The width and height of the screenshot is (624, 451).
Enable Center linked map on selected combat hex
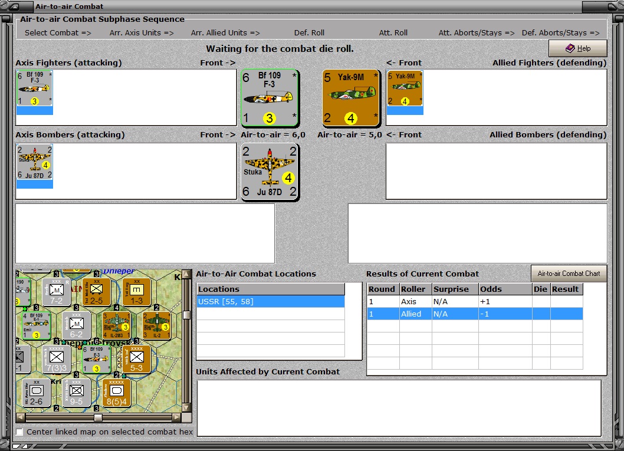[19, 432]
